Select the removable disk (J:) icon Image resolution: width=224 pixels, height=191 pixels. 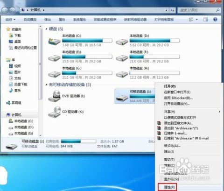pyautogui.click(x=122, y=98)
